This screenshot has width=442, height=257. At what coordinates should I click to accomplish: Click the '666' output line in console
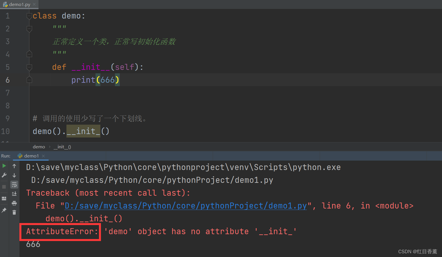click(33, 244)
